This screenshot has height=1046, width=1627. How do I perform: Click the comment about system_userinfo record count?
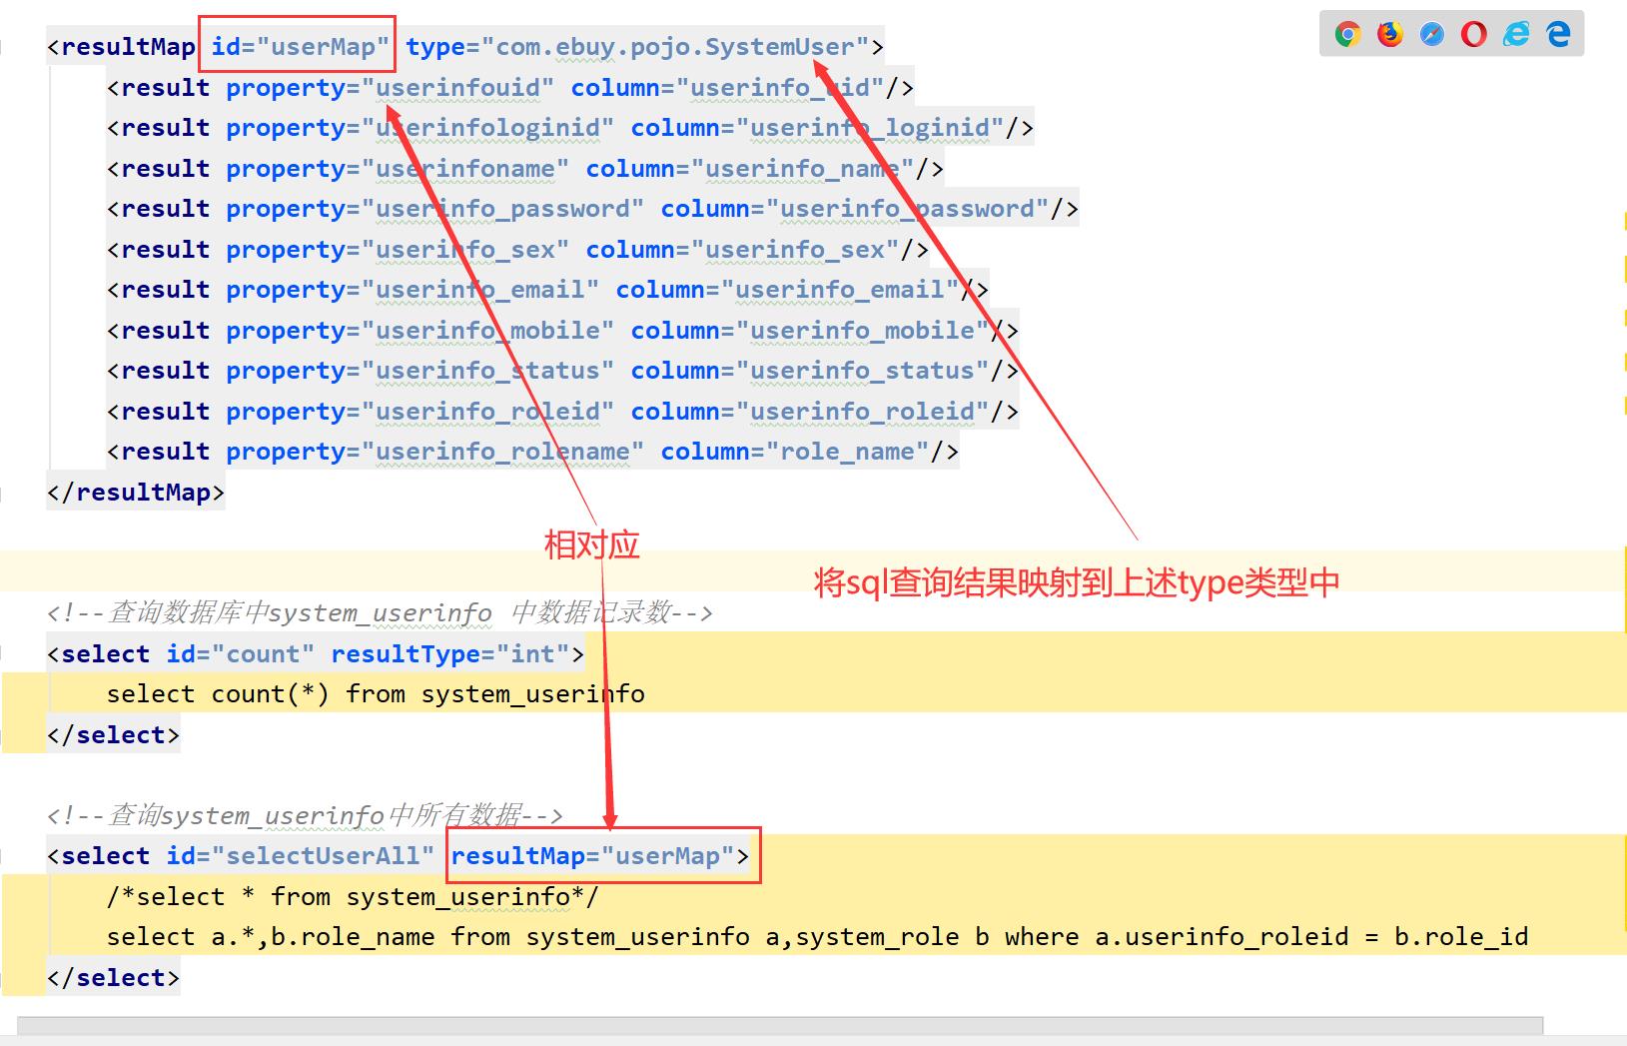(380, 612)
